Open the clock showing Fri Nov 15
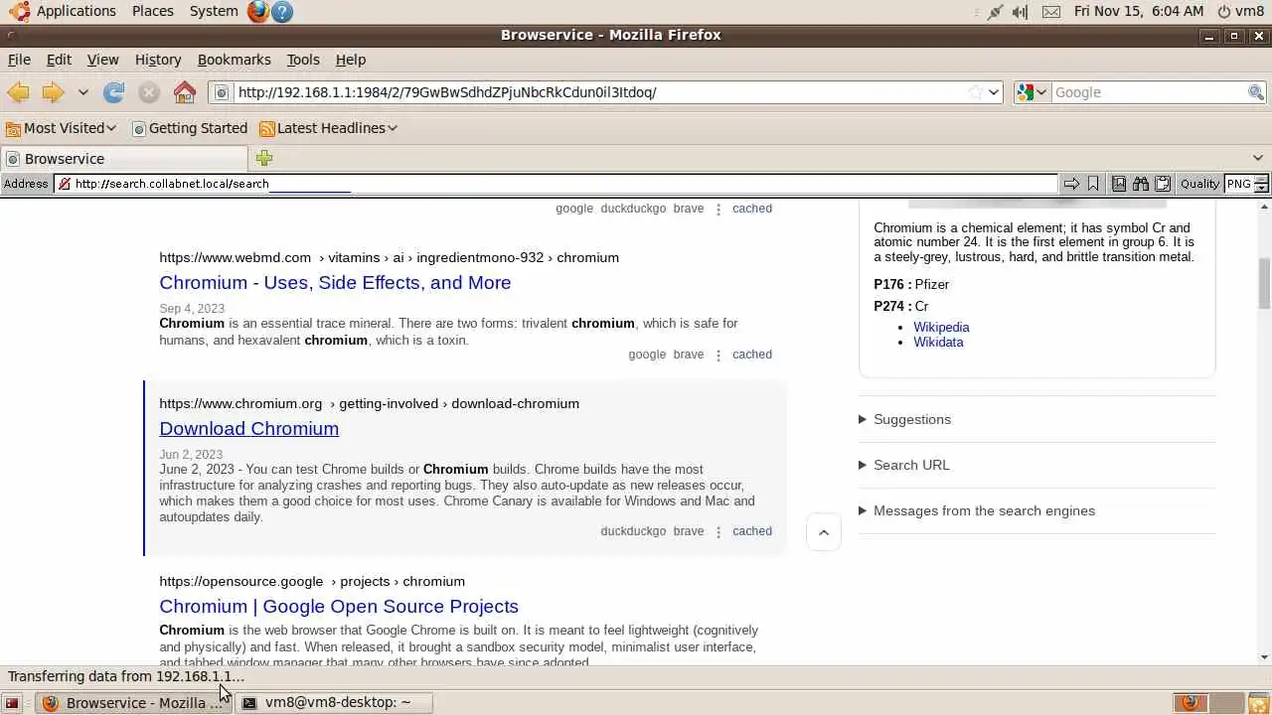1272x715 pixels. point(1138,11)
